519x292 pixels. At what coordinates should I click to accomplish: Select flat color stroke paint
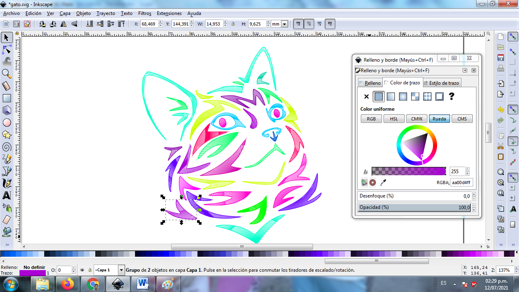(379, 97)
